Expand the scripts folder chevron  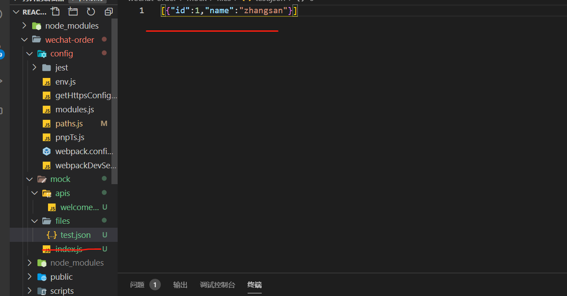(29, 291)
